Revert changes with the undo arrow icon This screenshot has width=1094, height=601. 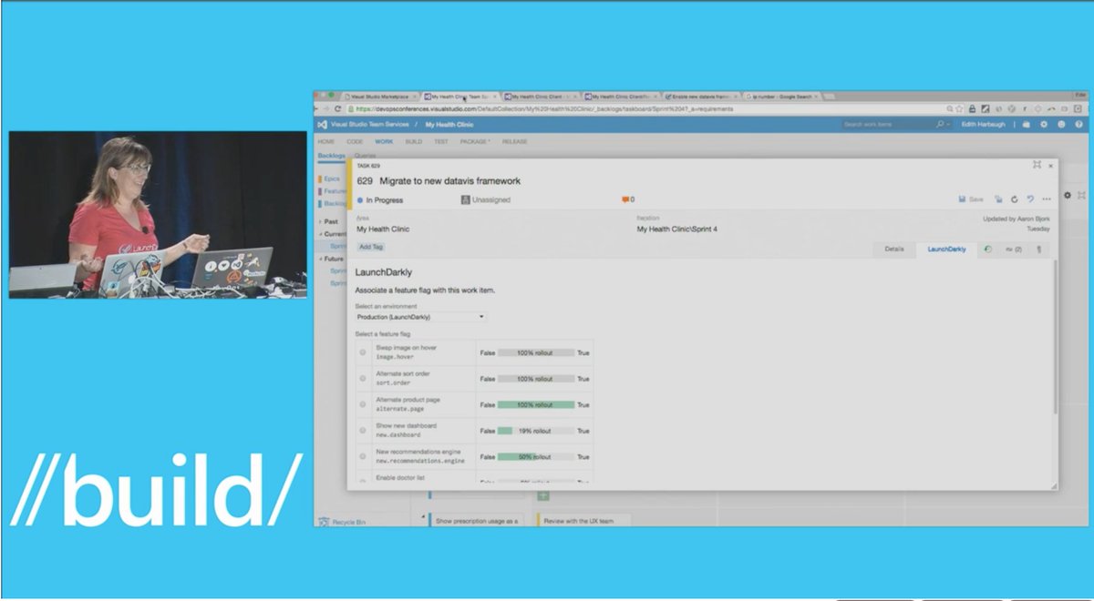(1030, 199)
